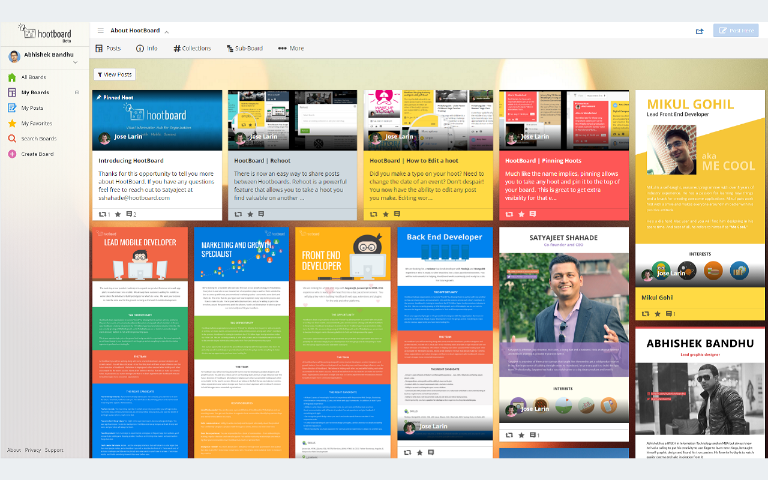
Task: Rehoot the Pinning Hoots card
Action: click(509, 214)
